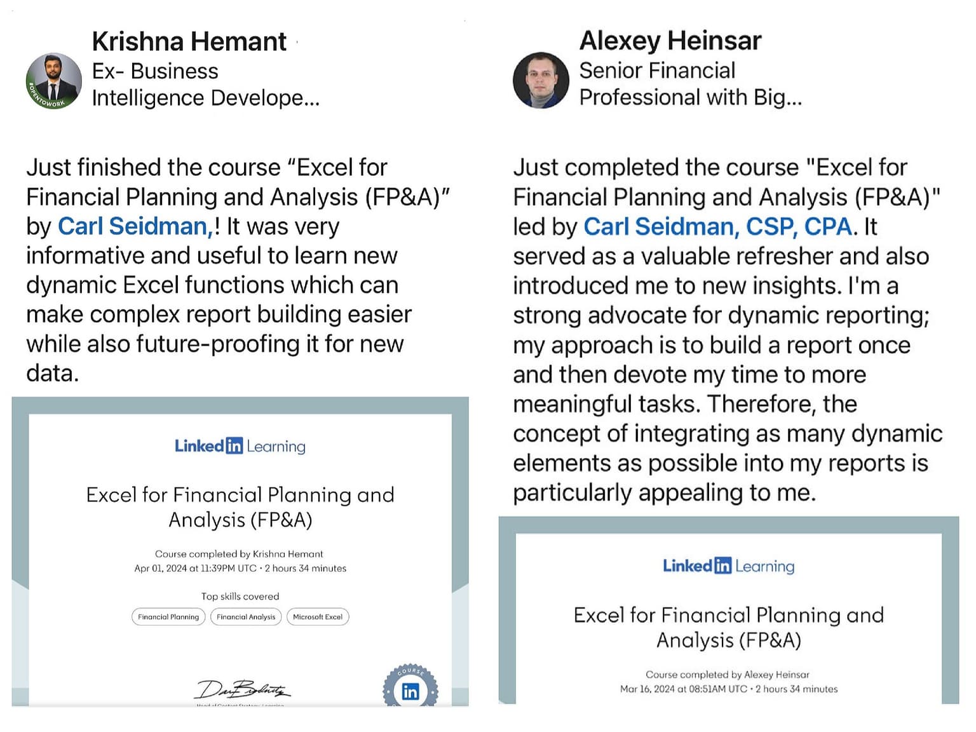Screen dimensions: 976x732
Task: Select the Krishna Hemant name heading
Action: (x=189, y=42)
